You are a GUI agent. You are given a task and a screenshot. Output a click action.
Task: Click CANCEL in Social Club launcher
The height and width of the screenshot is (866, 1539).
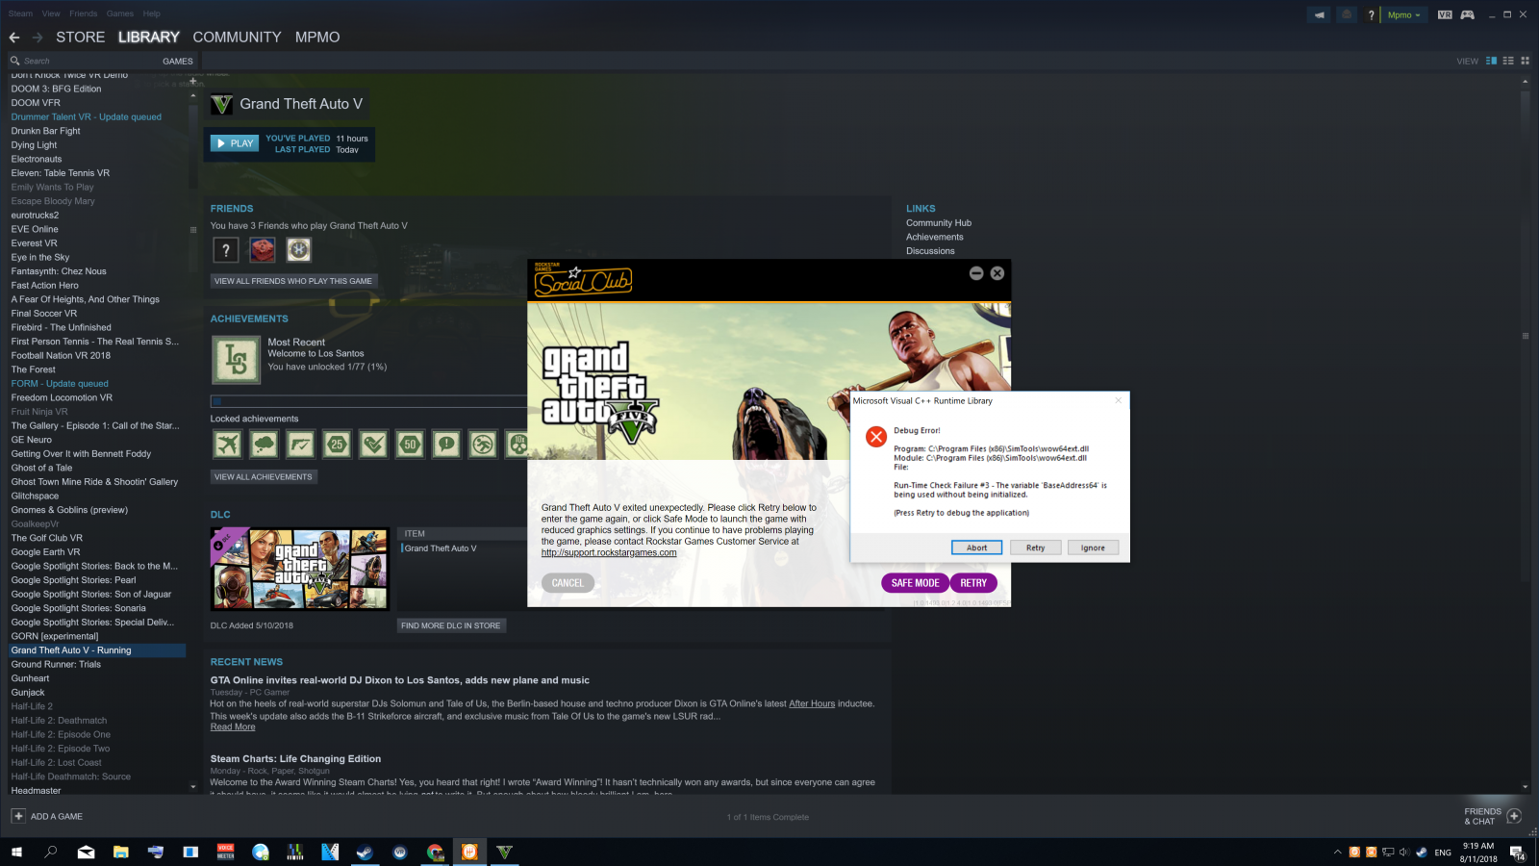(568, 583)
